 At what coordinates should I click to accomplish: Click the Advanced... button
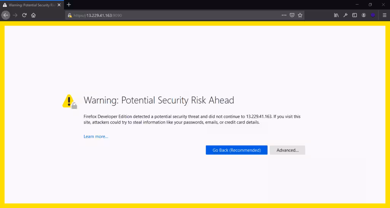[x=287, y=150]
